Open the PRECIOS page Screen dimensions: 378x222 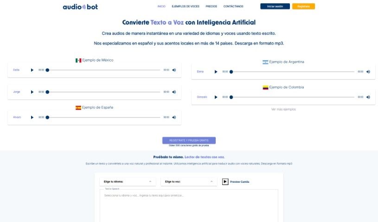pyautogui.click(x=211, y=6)
